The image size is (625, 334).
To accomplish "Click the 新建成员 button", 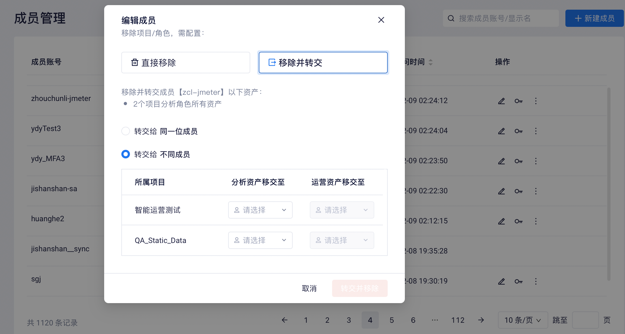I will [594, 18].
